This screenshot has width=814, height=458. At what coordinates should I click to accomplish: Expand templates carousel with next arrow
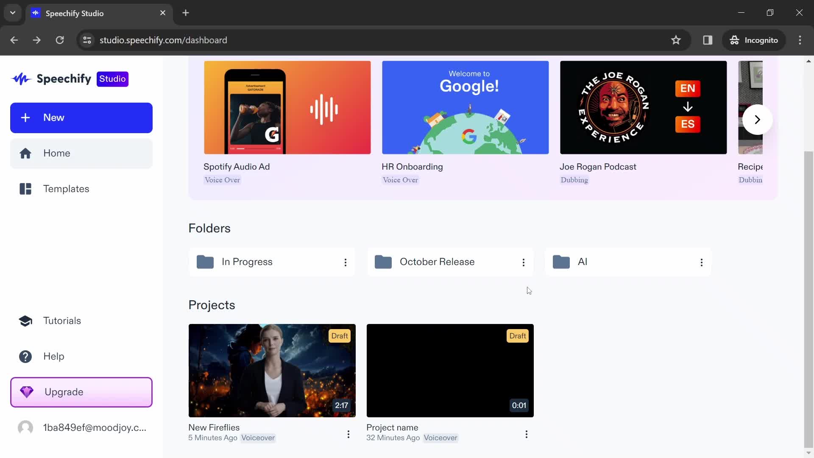[x=757, y=119]
